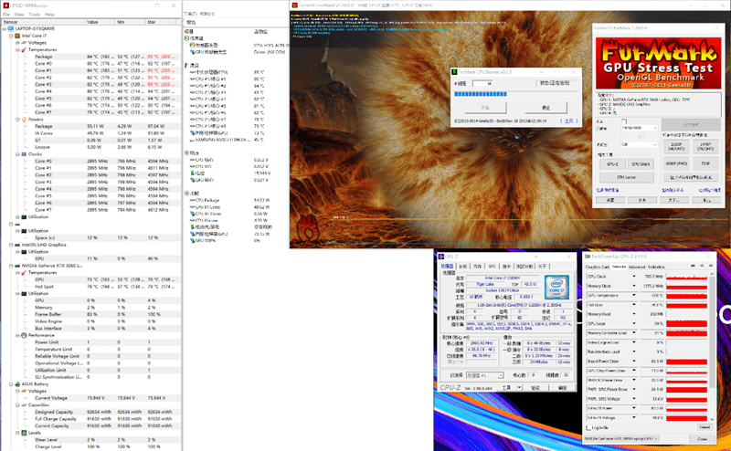
Task: Open the Tools menu in HWMonitor
Action: (35, 15)
